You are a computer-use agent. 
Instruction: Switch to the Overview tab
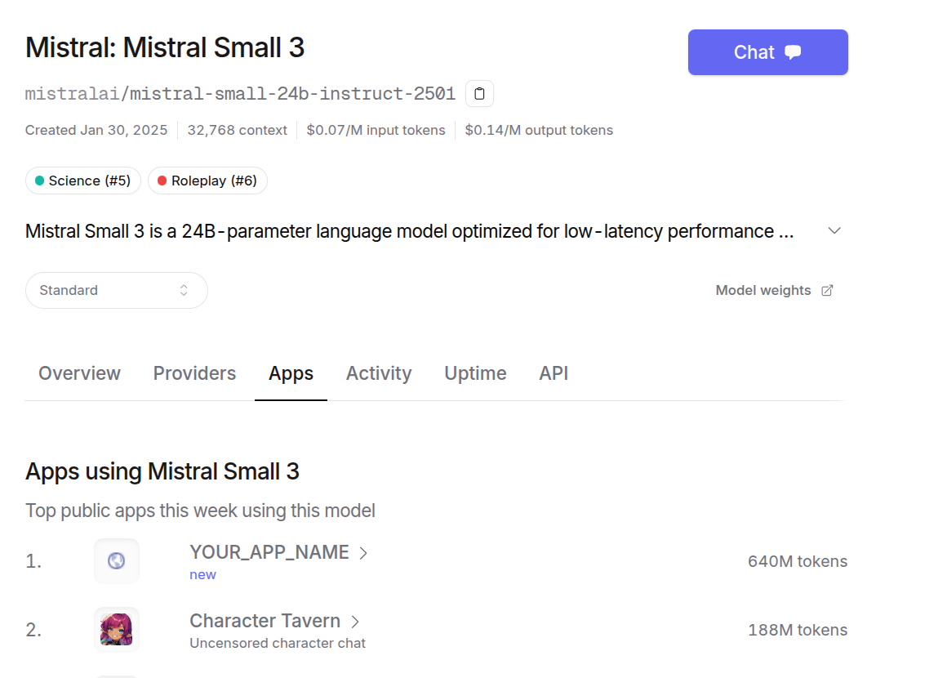pos(80,373)
